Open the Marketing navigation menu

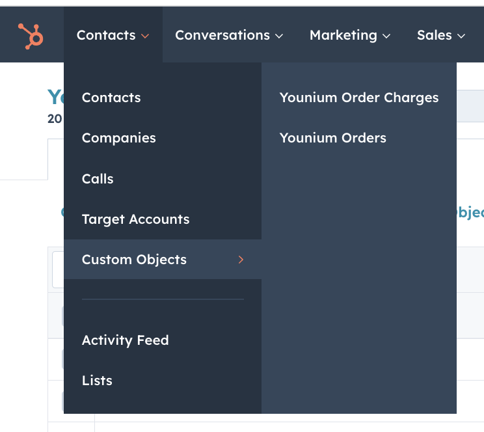click(x=350, y=35)
